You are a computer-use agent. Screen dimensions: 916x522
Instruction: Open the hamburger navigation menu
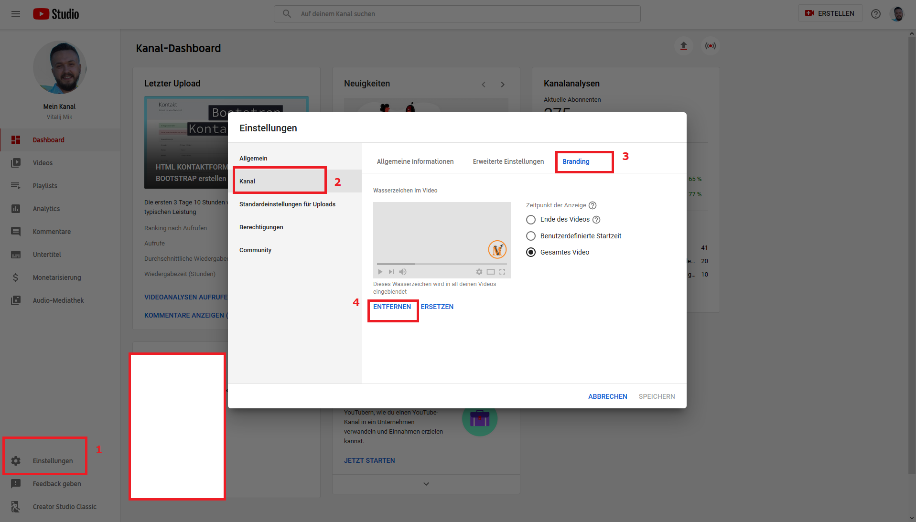tap(16, 14)
